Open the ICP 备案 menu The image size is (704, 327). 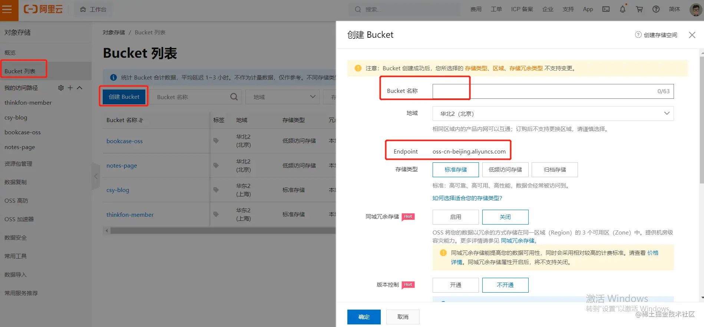click(x=522, y=9)
